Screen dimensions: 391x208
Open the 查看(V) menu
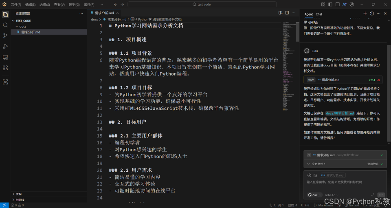pyautogui.click(x=59, y=4)
